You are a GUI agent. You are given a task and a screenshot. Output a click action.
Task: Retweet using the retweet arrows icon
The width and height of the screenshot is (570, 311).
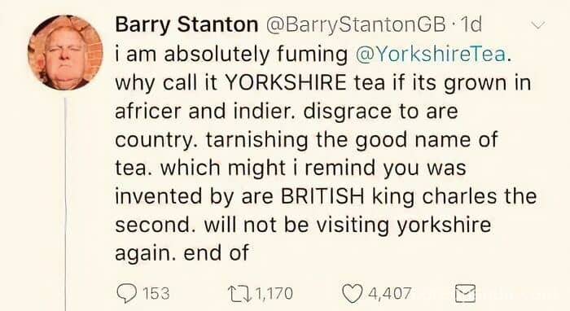239,294
